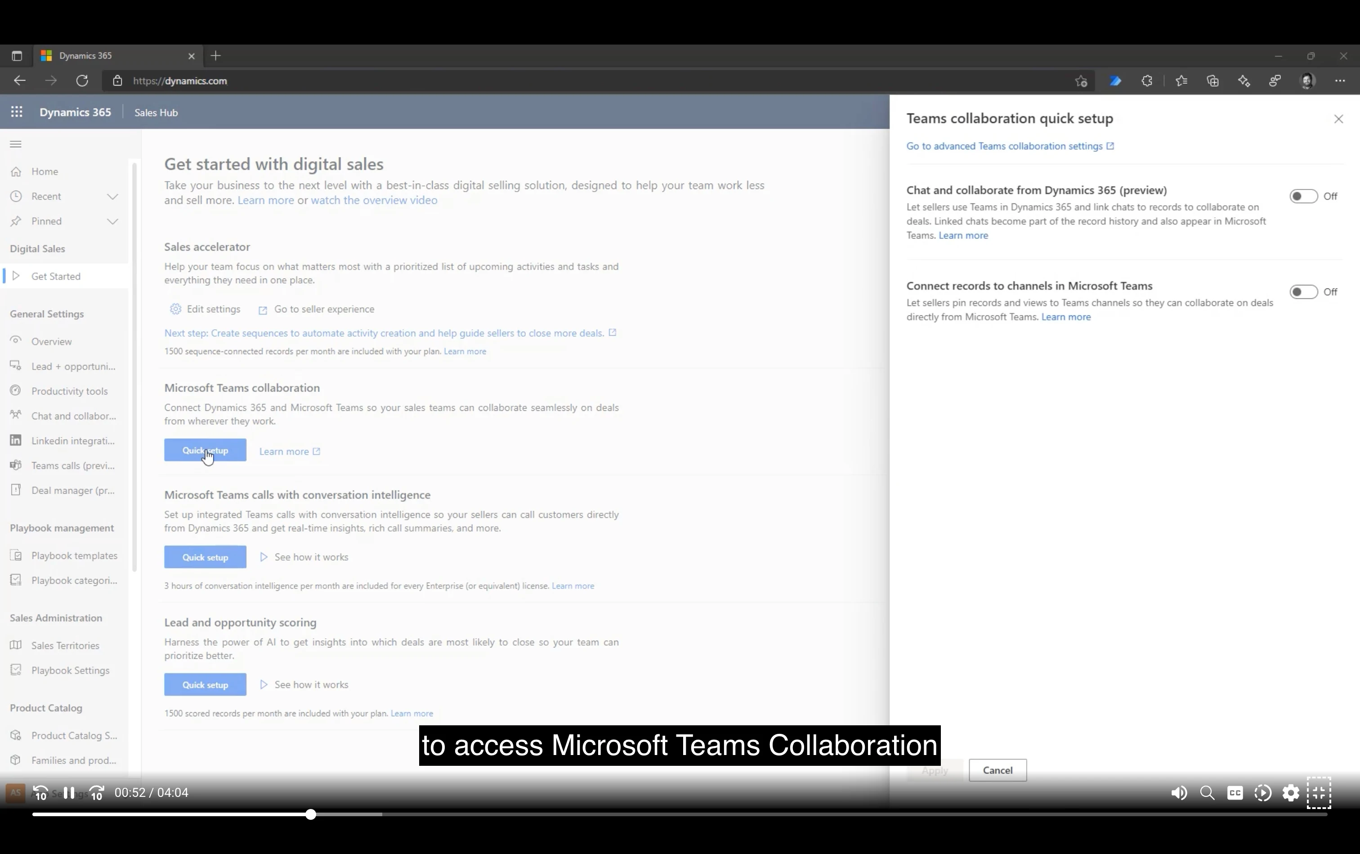The height and width of the screenshot is (854, 1360).
Task: Open Playbook templates in sidebar
Action: [x=64, y=555]
